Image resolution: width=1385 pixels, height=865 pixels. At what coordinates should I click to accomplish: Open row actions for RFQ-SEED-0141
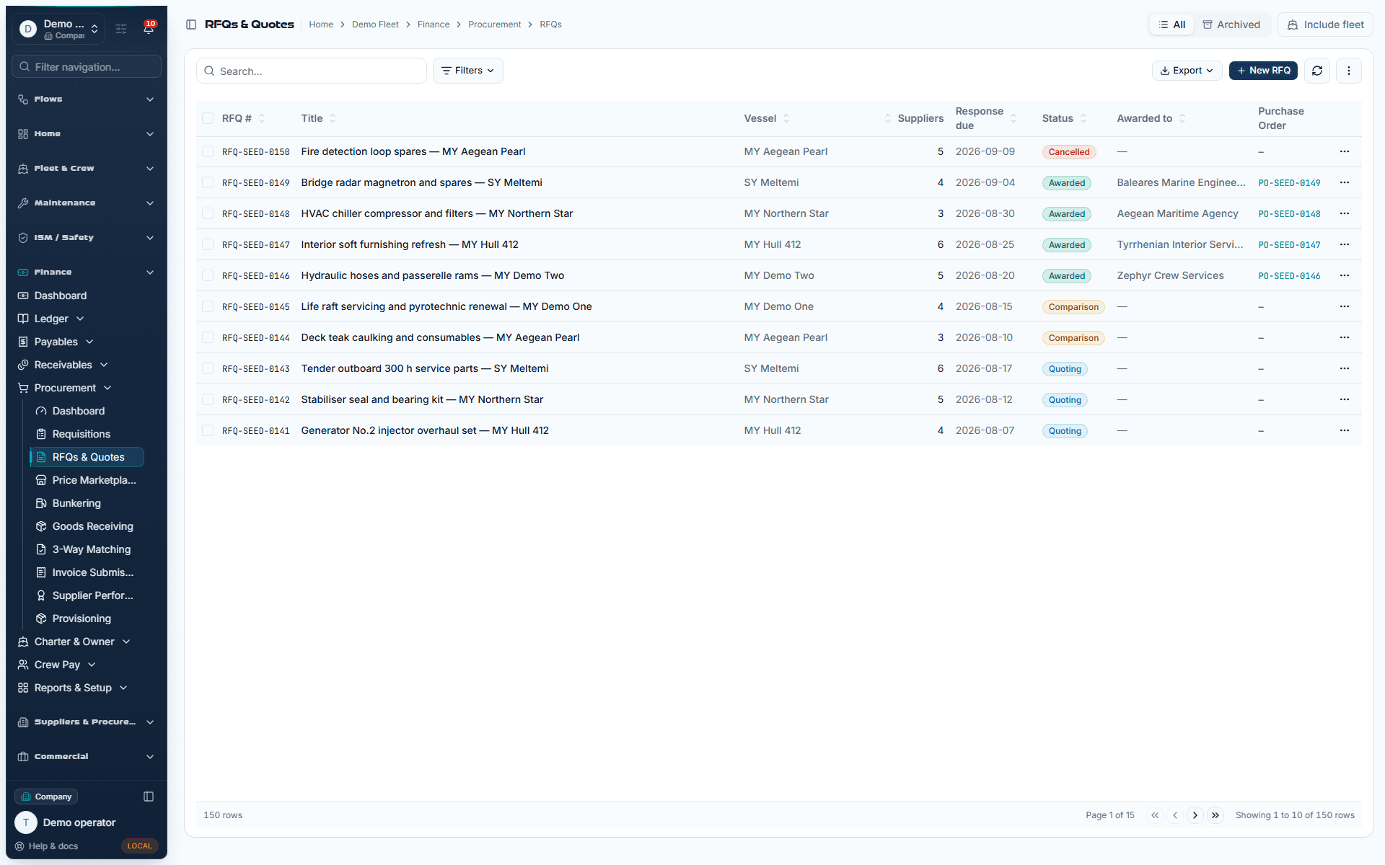point(1345,430)
